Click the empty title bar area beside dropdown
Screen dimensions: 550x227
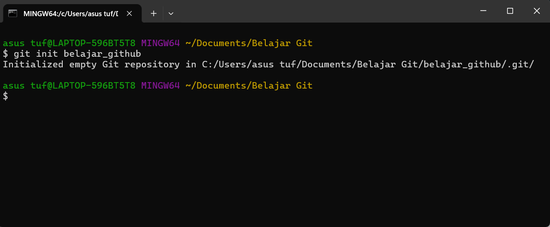pos(323,11)
